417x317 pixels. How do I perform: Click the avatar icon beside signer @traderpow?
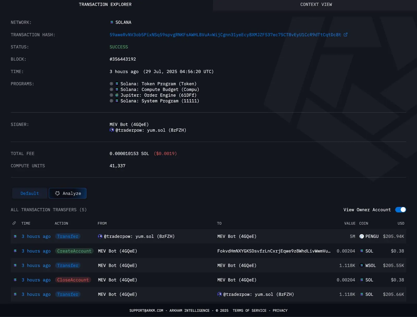[x=112, y=130]
